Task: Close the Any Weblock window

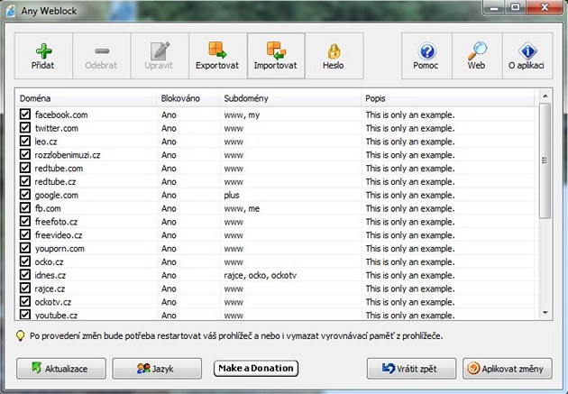Action: coord(544,7)
